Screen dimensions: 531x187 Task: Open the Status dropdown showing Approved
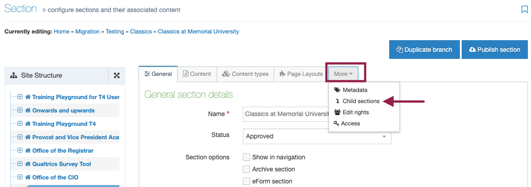point(317,136)
